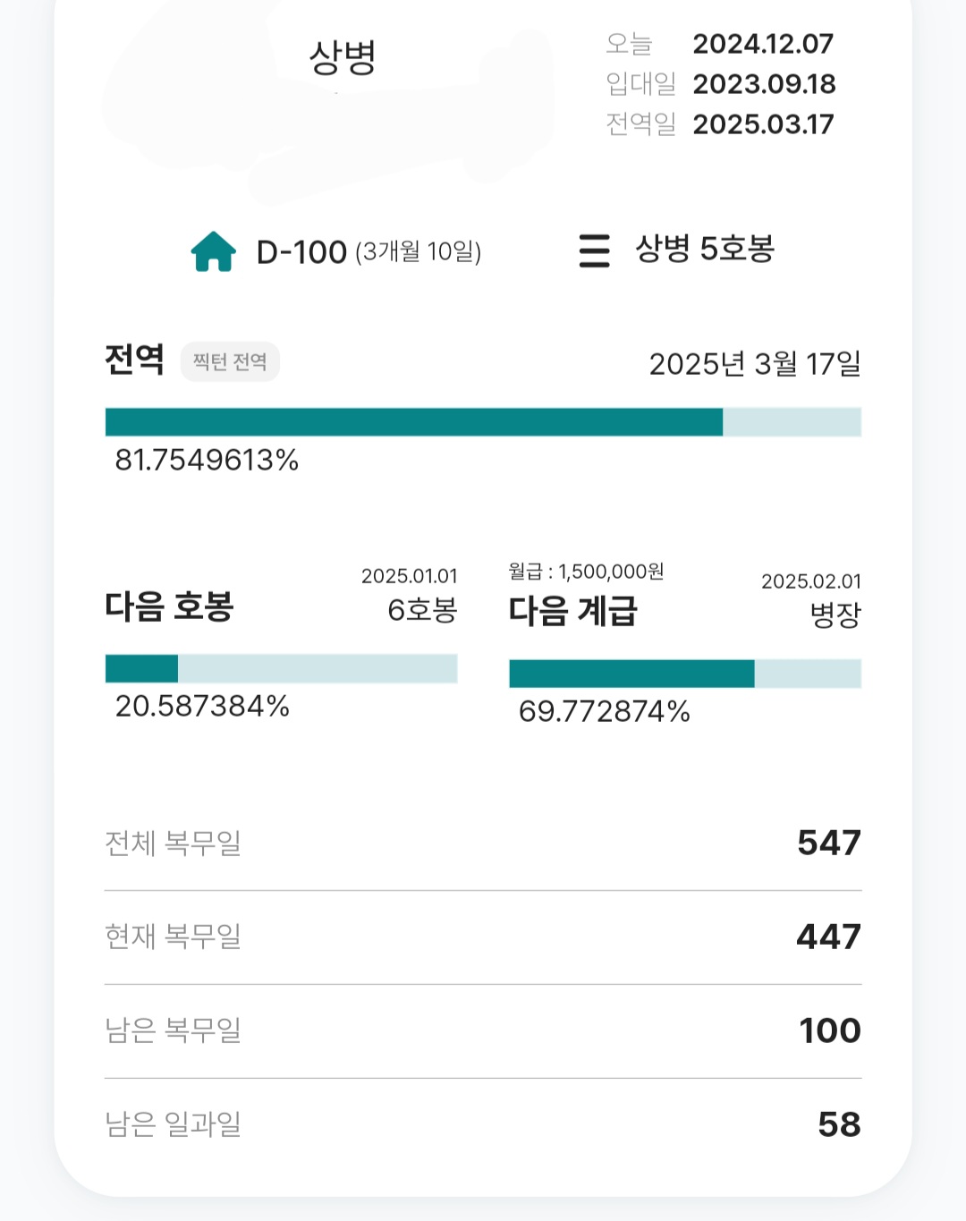966x1221 pixels.
Task: Tap the 월급 1,500,000원 salary text
Action: tap(586, 572)
